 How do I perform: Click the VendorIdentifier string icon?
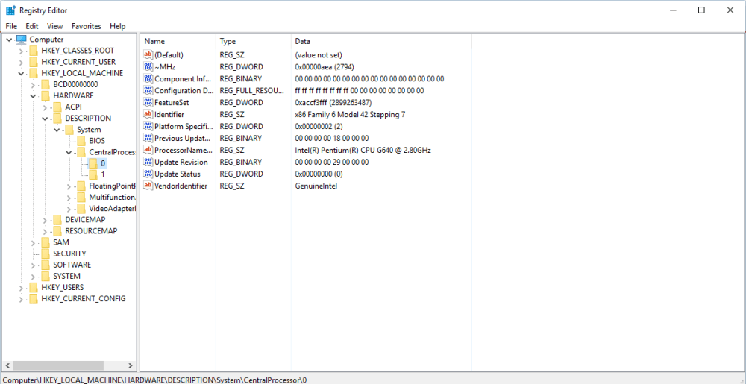click(x=148, y=186)
